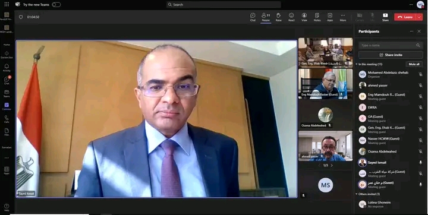The height and width of the screenshot is (215, 428).
Task: Collapse the Others invited section
Action: pos(357,194)
